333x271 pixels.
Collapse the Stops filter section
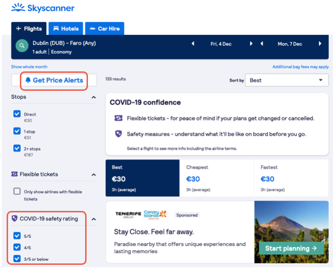click(x=94, y=97)
